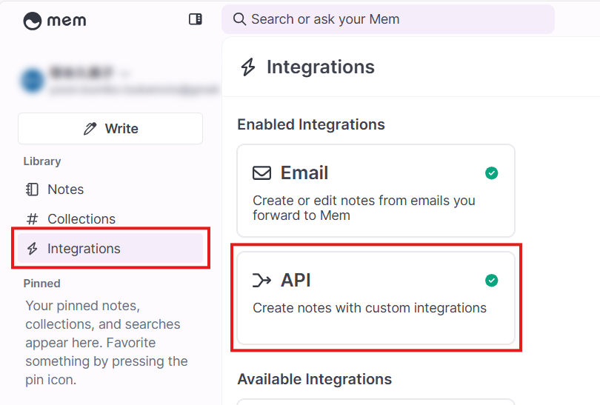Open the Email integration card description
Screen dimensions: 600x405
[x=364, y=208]
